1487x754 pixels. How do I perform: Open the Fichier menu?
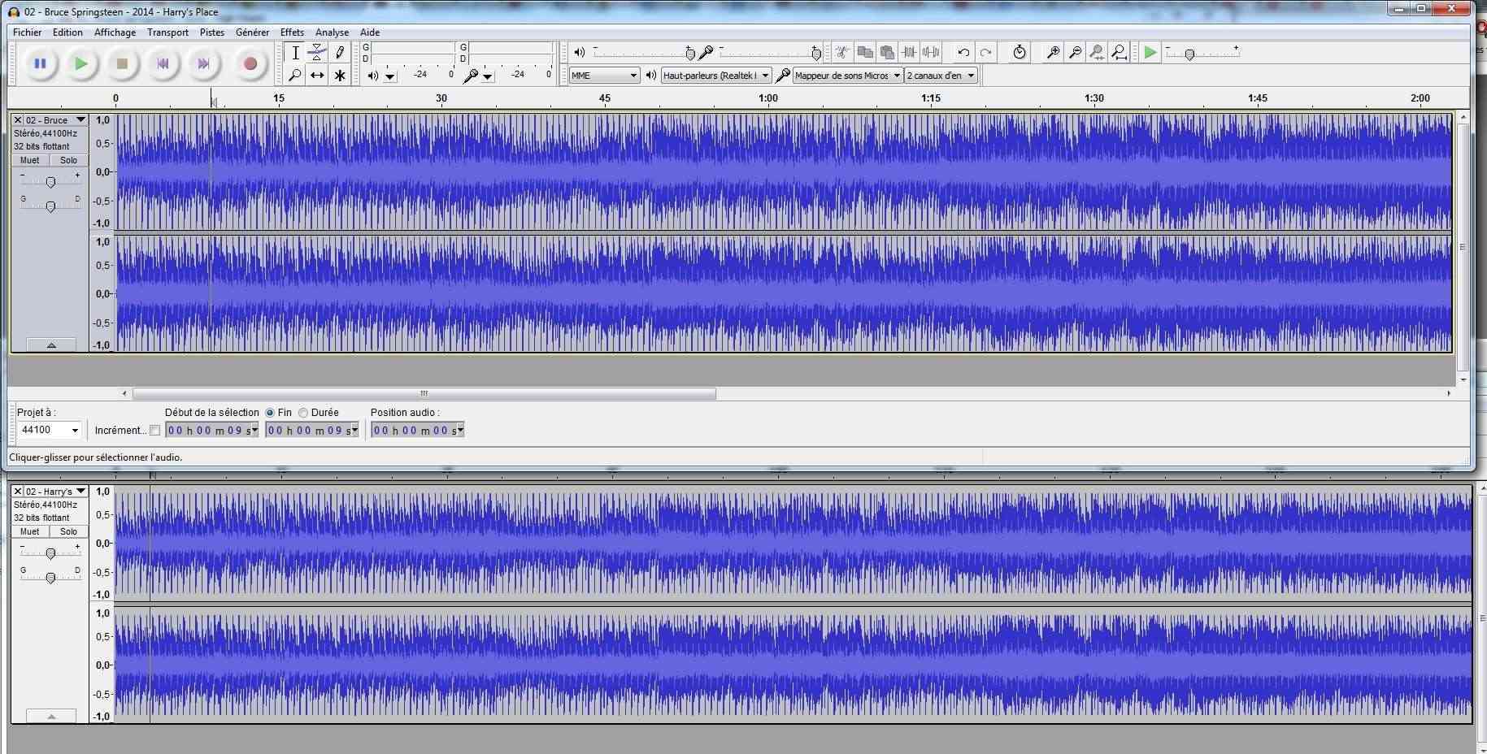click(27, 32)
